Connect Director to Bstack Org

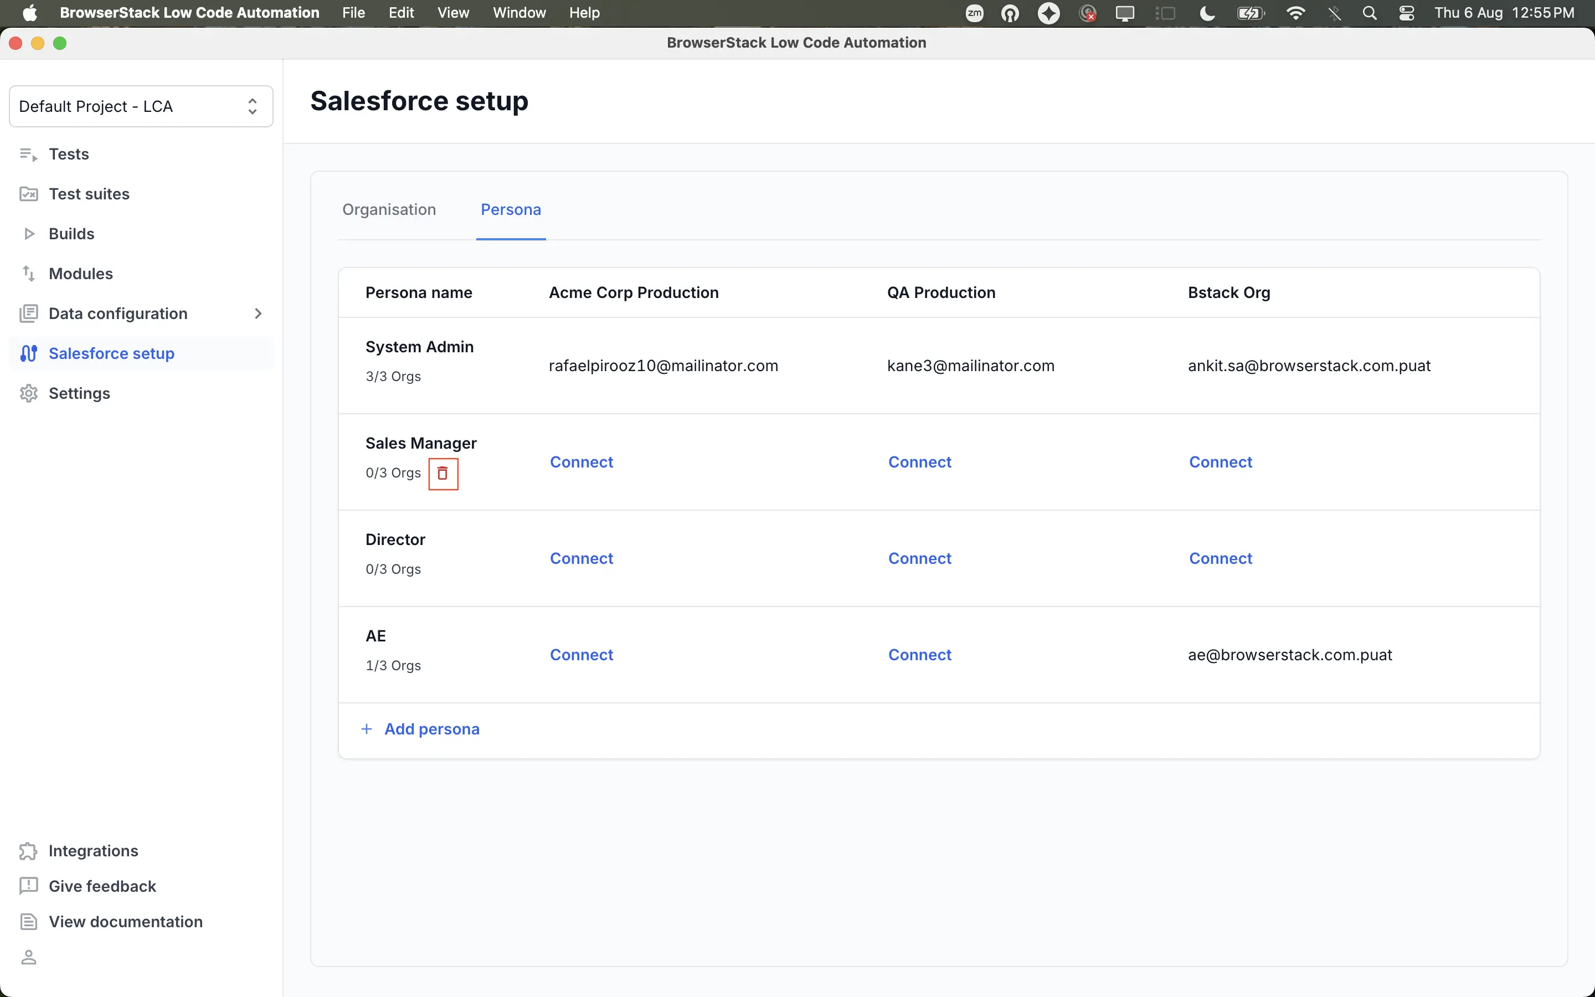coord(1220,558)
